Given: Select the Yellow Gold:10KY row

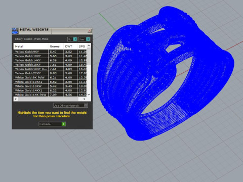Looking at the screenshot, I should click(x=50, y=56).
